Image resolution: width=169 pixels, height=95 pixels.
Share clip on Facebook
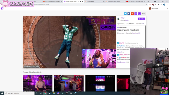click(129, 14)
